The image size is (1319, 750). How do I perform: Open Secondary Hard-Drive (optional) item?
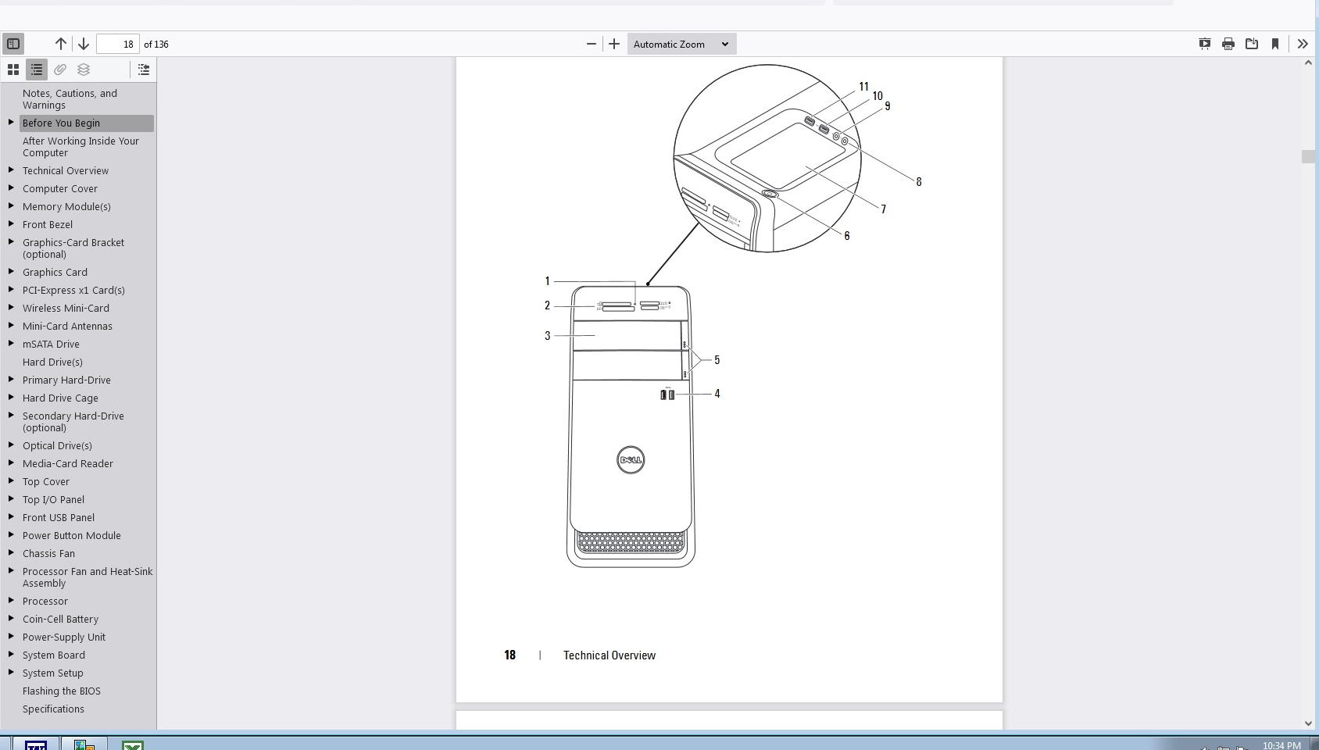73,422
